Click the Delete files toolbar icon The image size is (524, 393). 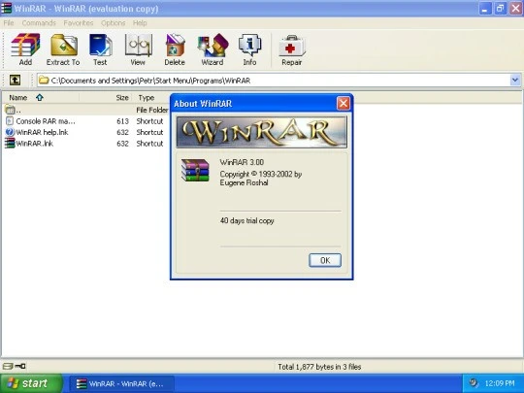[175, 49]
